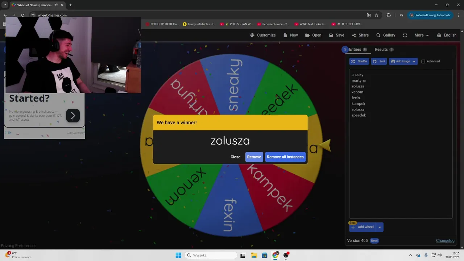Click the entry 'speedek' in list
This screenshot has width=464, height=261.
tap(359, 115)
